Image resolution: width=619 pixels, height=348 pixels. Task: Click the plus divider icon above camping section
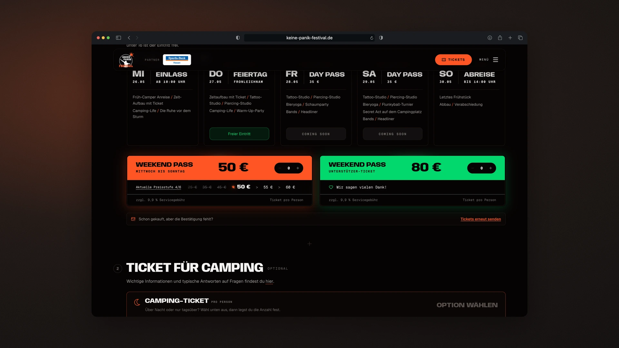point(309,244)
